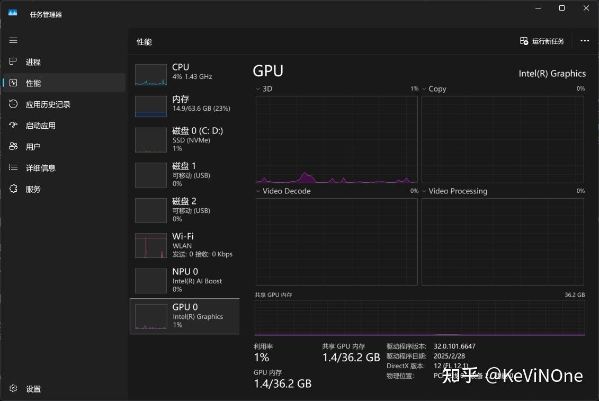
Task: Select the Wi-Fi performance graph
Action: tap(184, 245)
